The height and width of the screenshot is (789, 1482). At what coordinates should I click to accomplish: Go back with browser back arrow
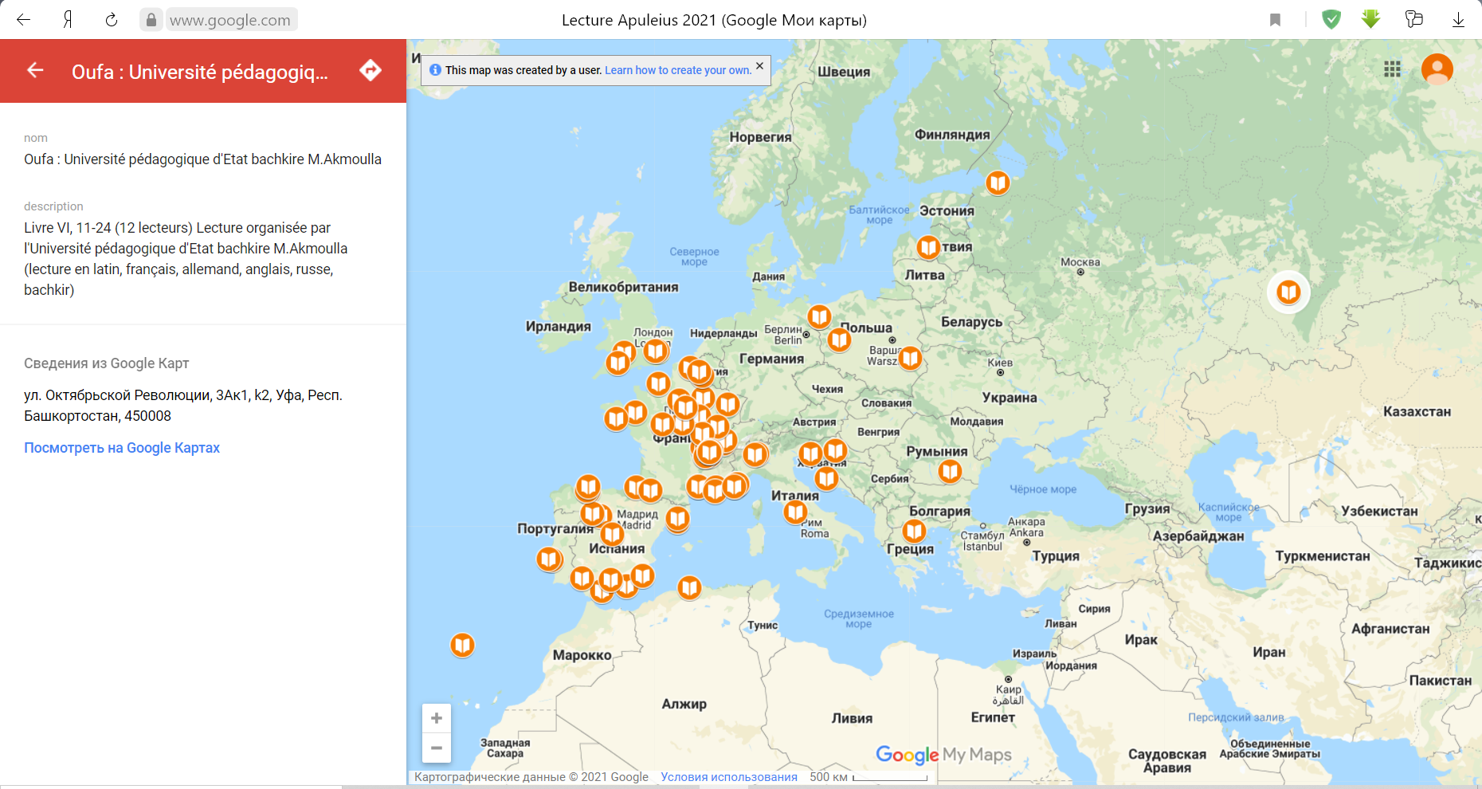click(23, 20)
